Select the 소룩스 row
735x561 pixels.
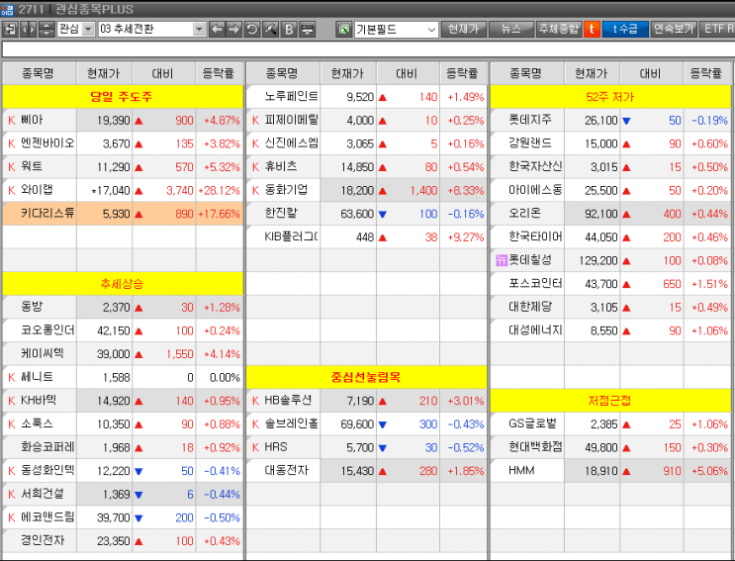point(123,424)
